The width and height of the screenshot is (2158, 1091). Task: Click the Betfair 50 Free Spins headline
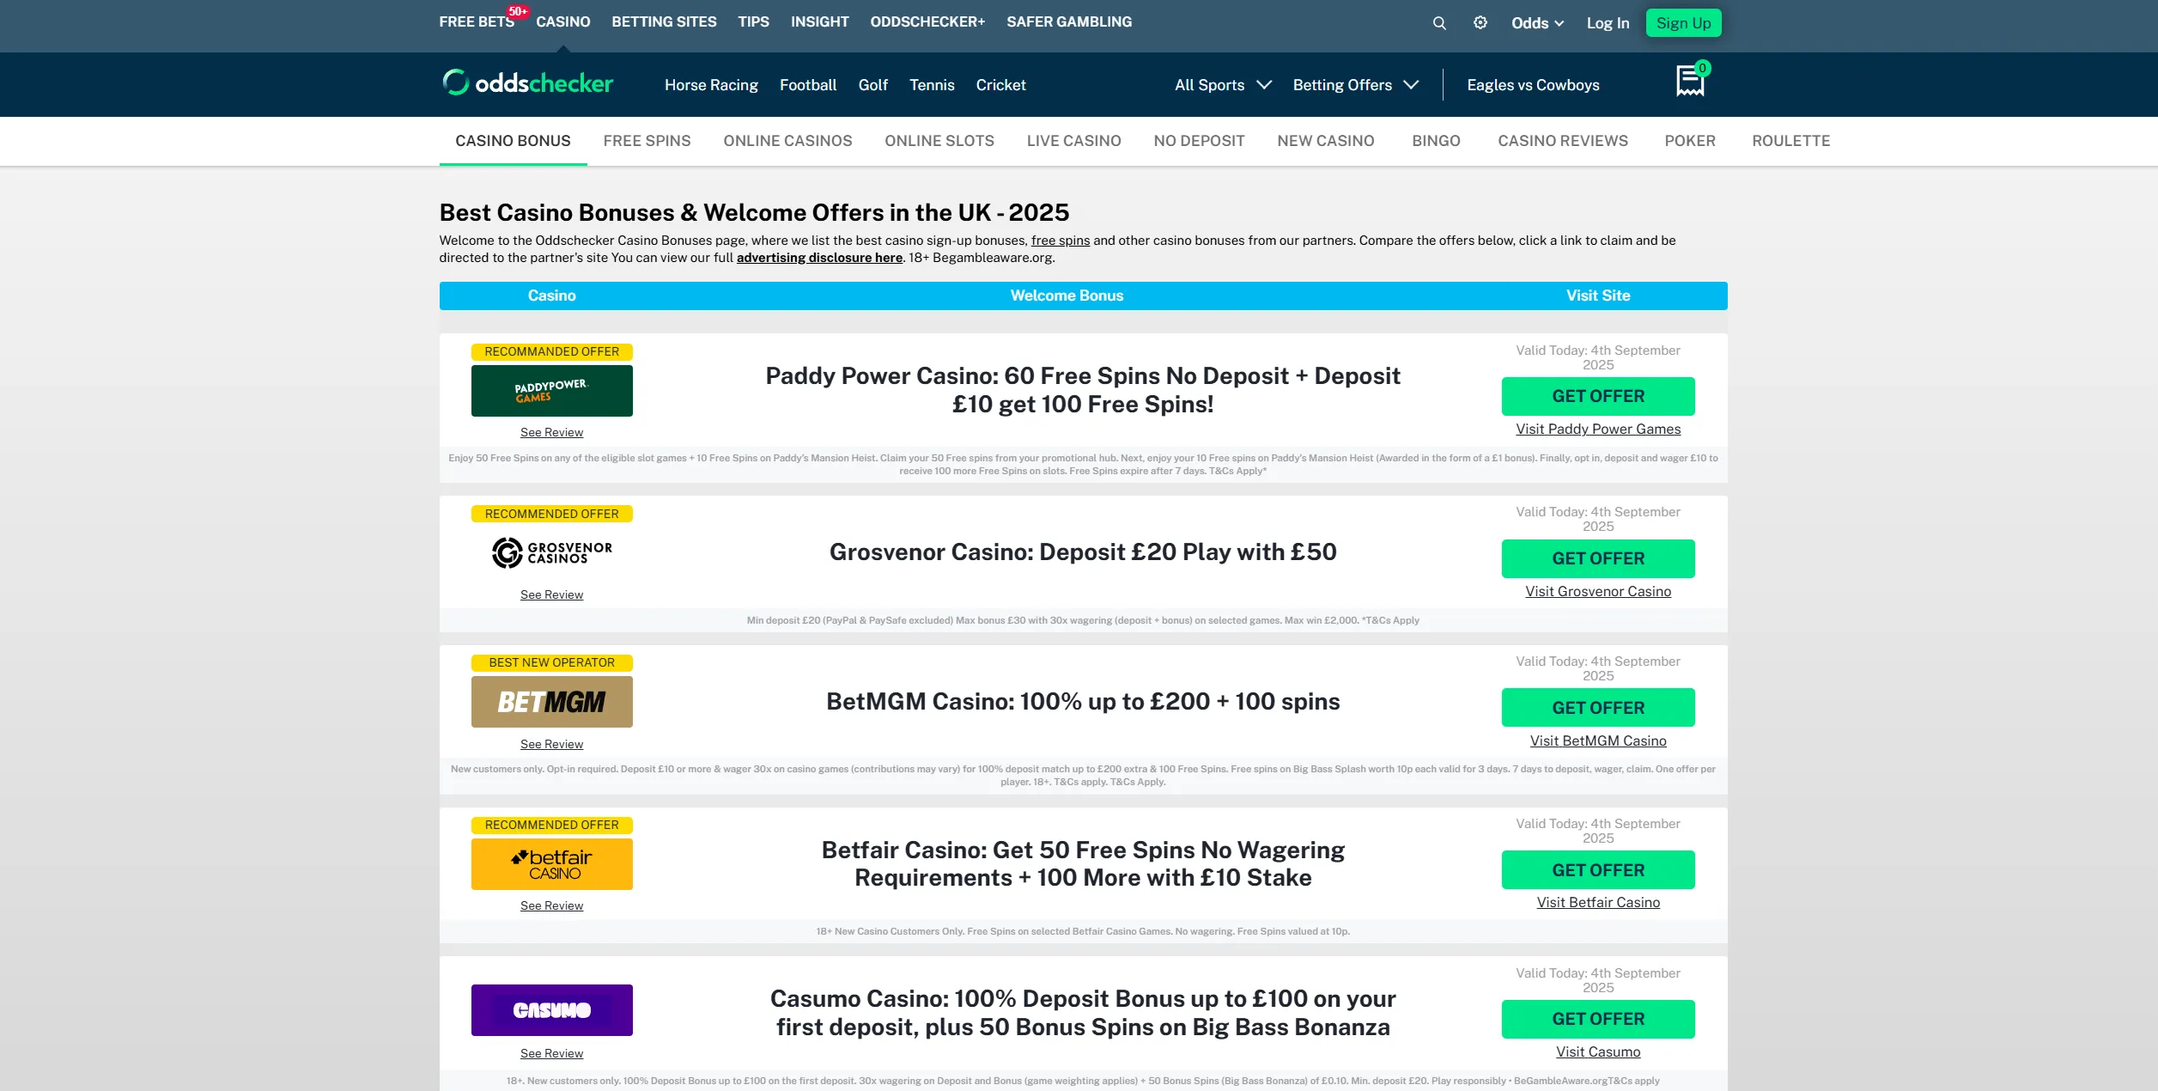[x=1083, y=863]
